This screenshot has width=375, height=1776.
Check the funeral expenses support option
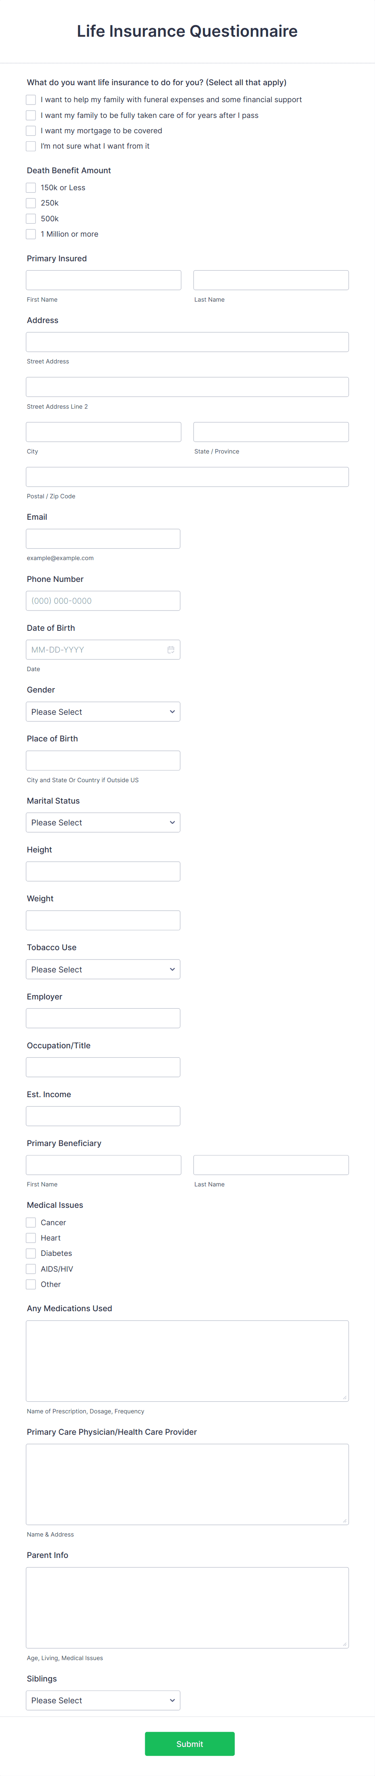(x=31, y=99)
